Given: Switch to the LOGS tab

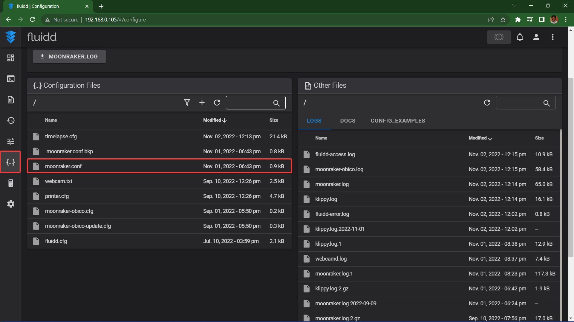Looking at the screenshot, I should [x=314, y=121].
